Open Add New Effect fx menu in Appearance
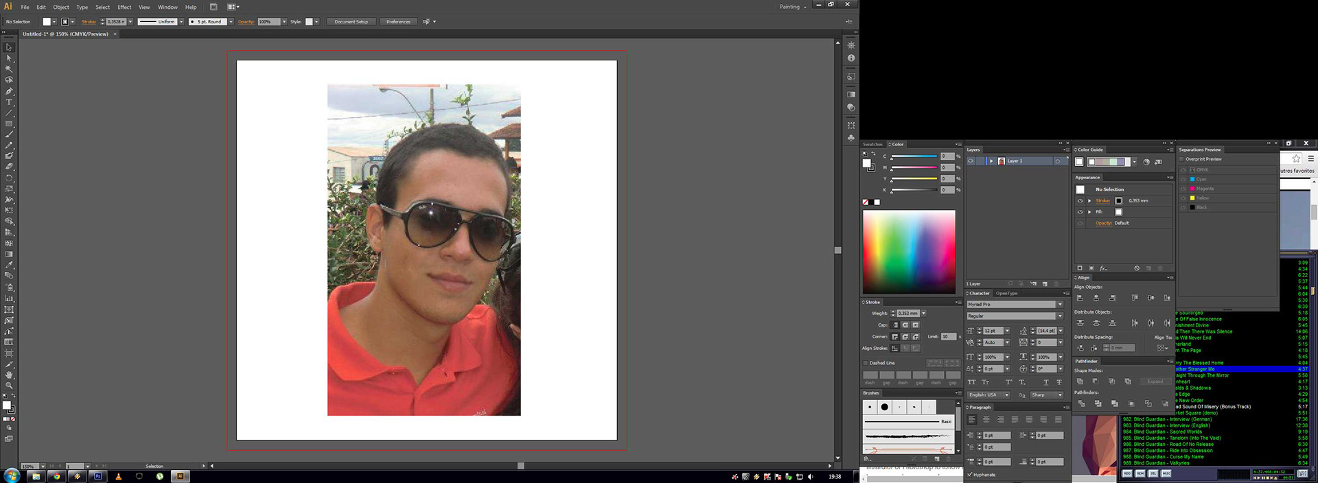 [x=1103, y=268]
